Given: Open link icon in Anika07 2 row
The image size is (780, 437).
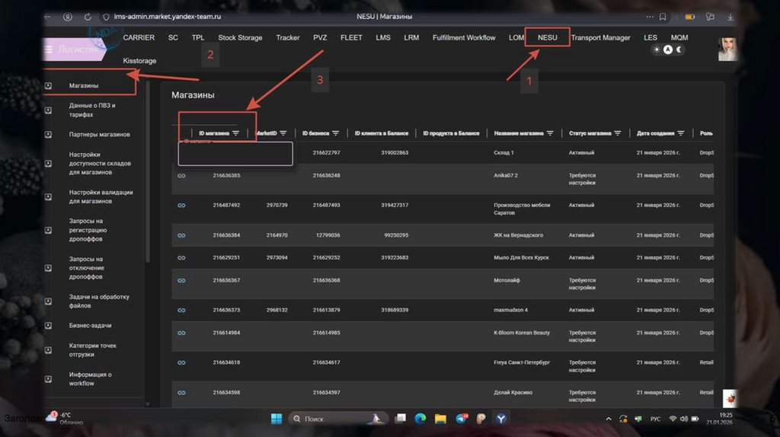Looking at the screenshot, I should [x=181, y=176].
